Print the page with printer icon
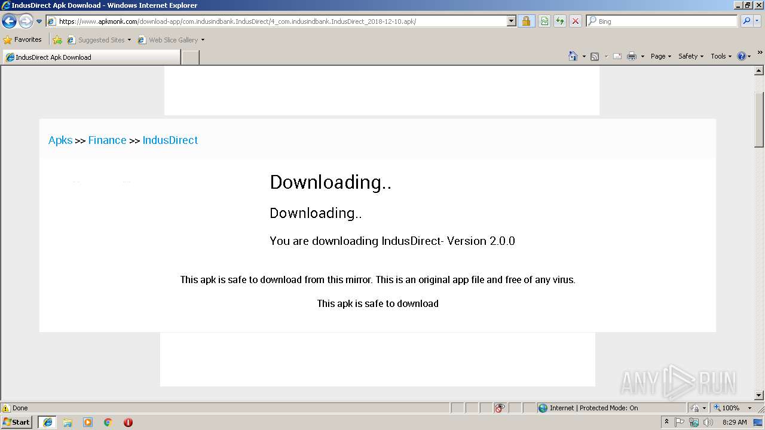This screenshot has height=430, width=765. click(632, 56)
